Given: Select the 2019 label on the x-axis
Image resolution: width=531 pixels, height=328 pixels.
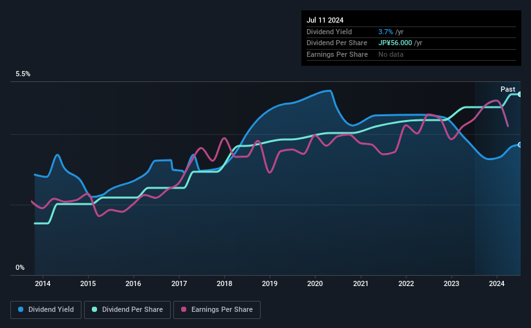Looking at the screenshot, I should [x=270, y=283].
